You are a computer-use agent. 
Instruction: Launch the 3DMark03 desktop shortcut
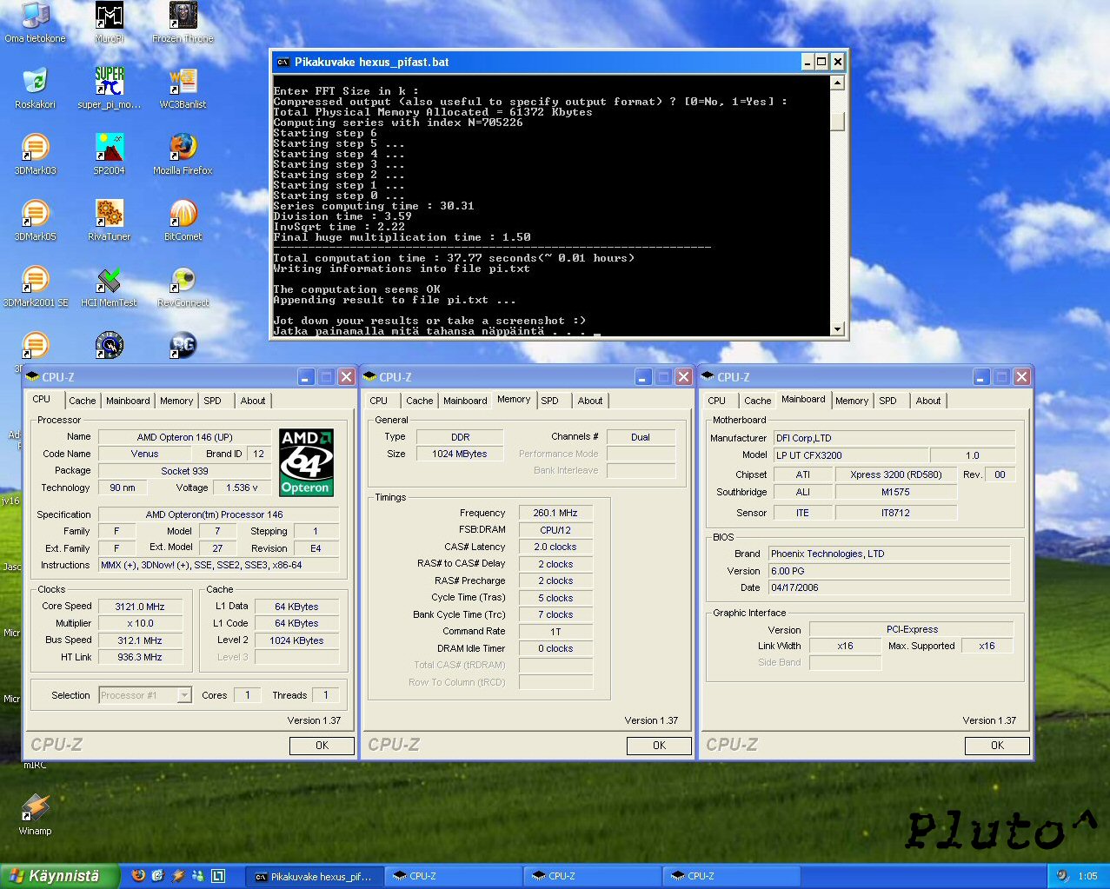tap(35, 154)
